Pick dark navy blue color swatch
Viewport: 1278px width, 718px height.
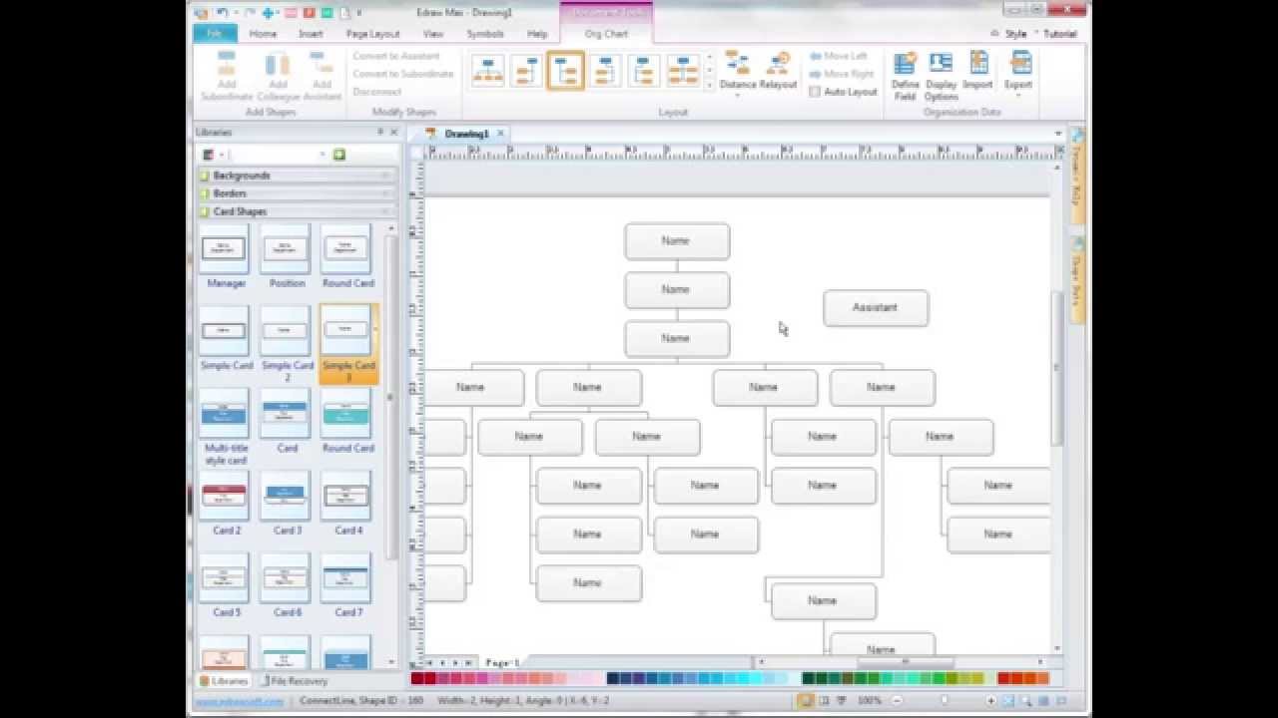coord(613,679)
